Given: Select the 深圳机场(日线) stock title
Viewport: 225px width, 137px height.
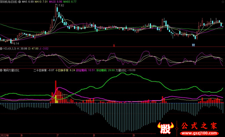Looking at the screenshot, I should coord(9,2).
